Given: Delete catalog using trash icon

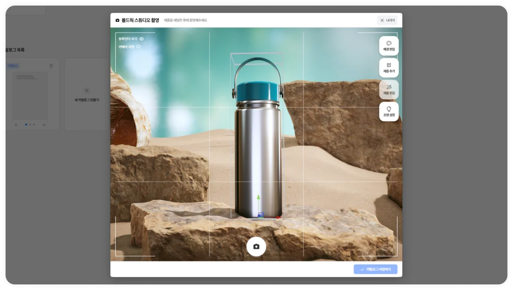Looking at the screenshot, I should (x=51, y=66).
